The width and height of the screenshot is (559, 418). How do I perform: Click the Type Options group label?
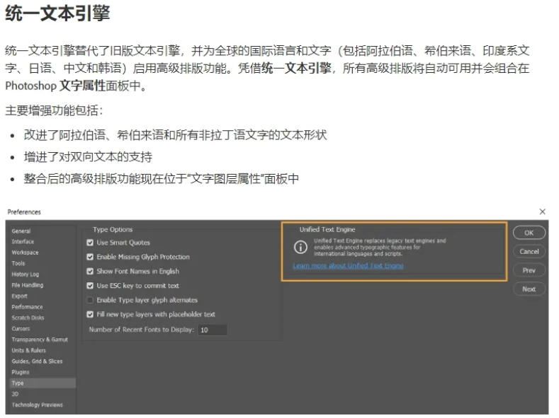coord(113,230)
